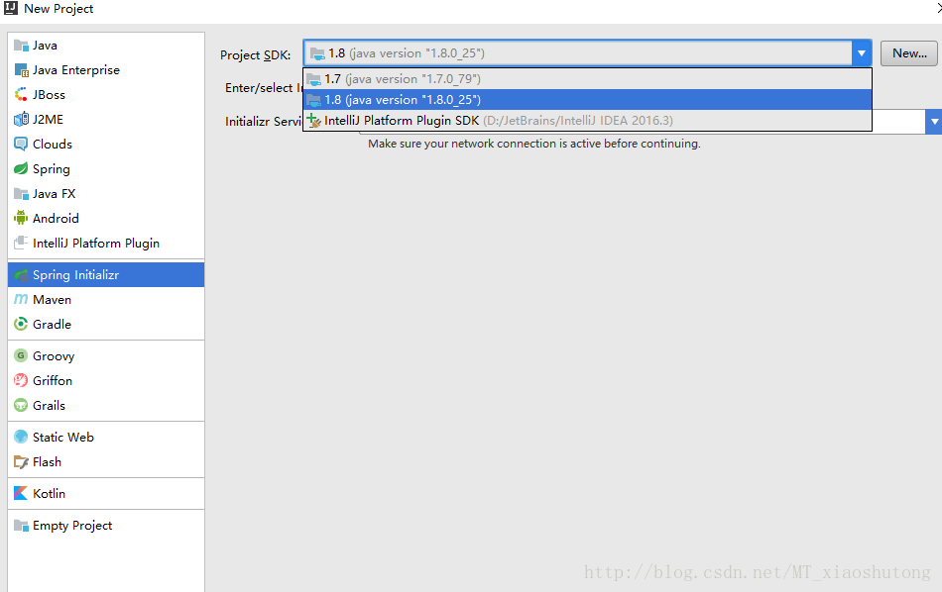Select the Java FX entry
Screen dimensions: 942x592
(x=55, y=194)
